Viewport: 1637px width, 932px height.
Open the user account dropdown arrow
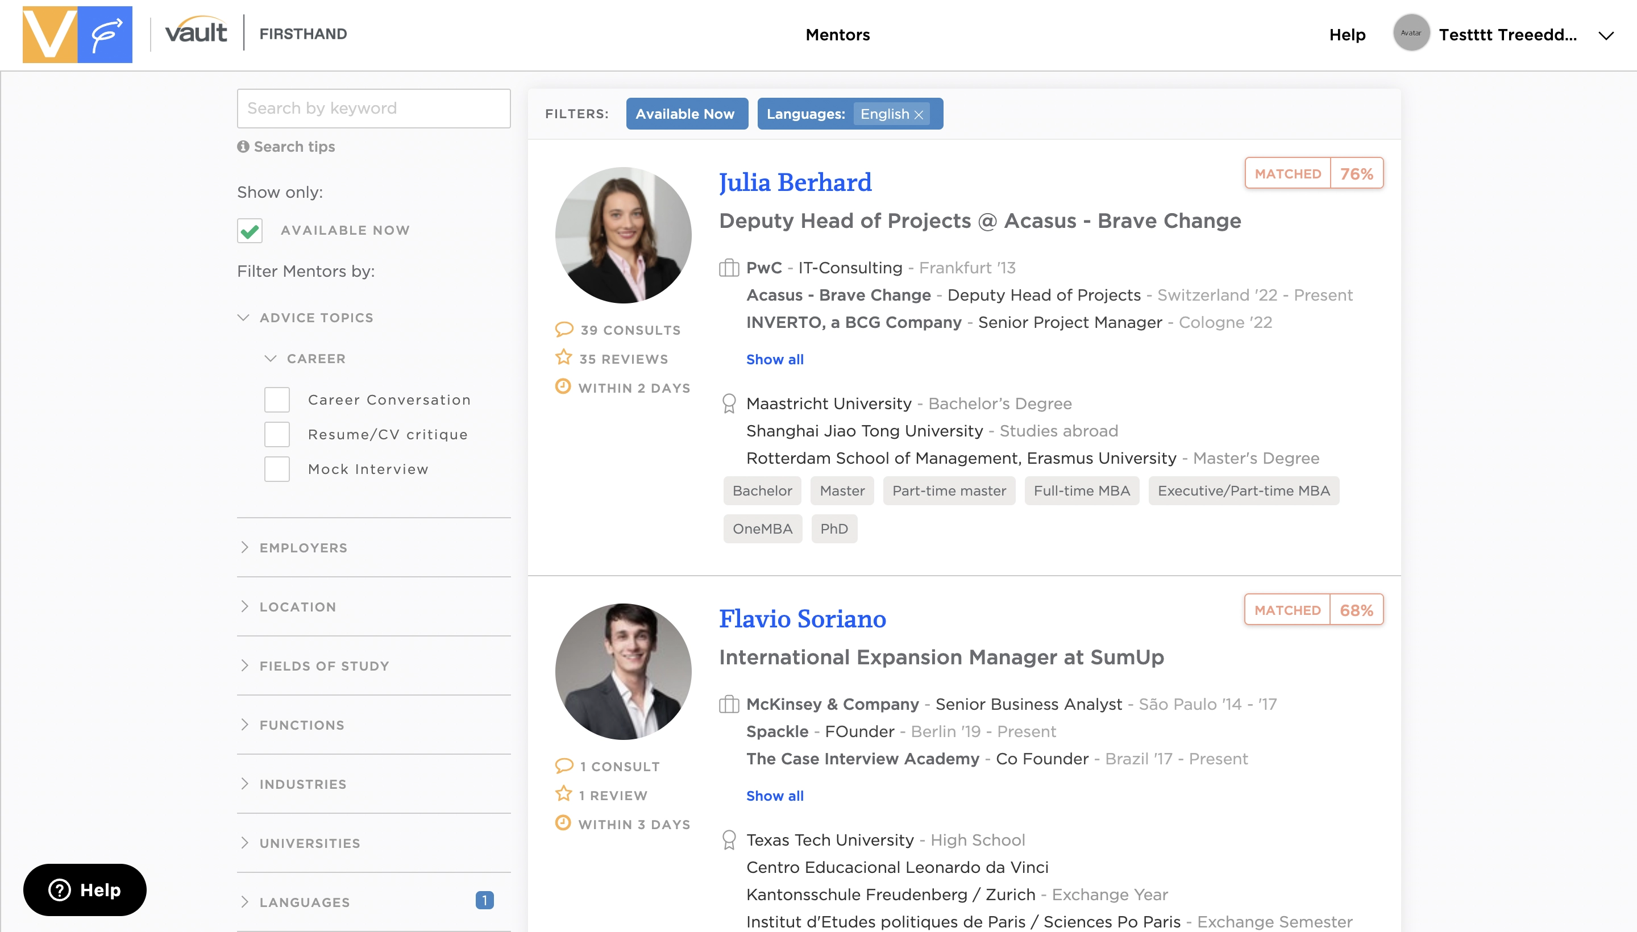click(1606, 36)
